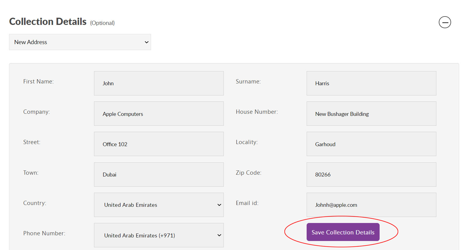Click the (Optional) text beside the heading
Viewport: 461px width, 250px height.
pyautogui.click(x=102, y=23)
